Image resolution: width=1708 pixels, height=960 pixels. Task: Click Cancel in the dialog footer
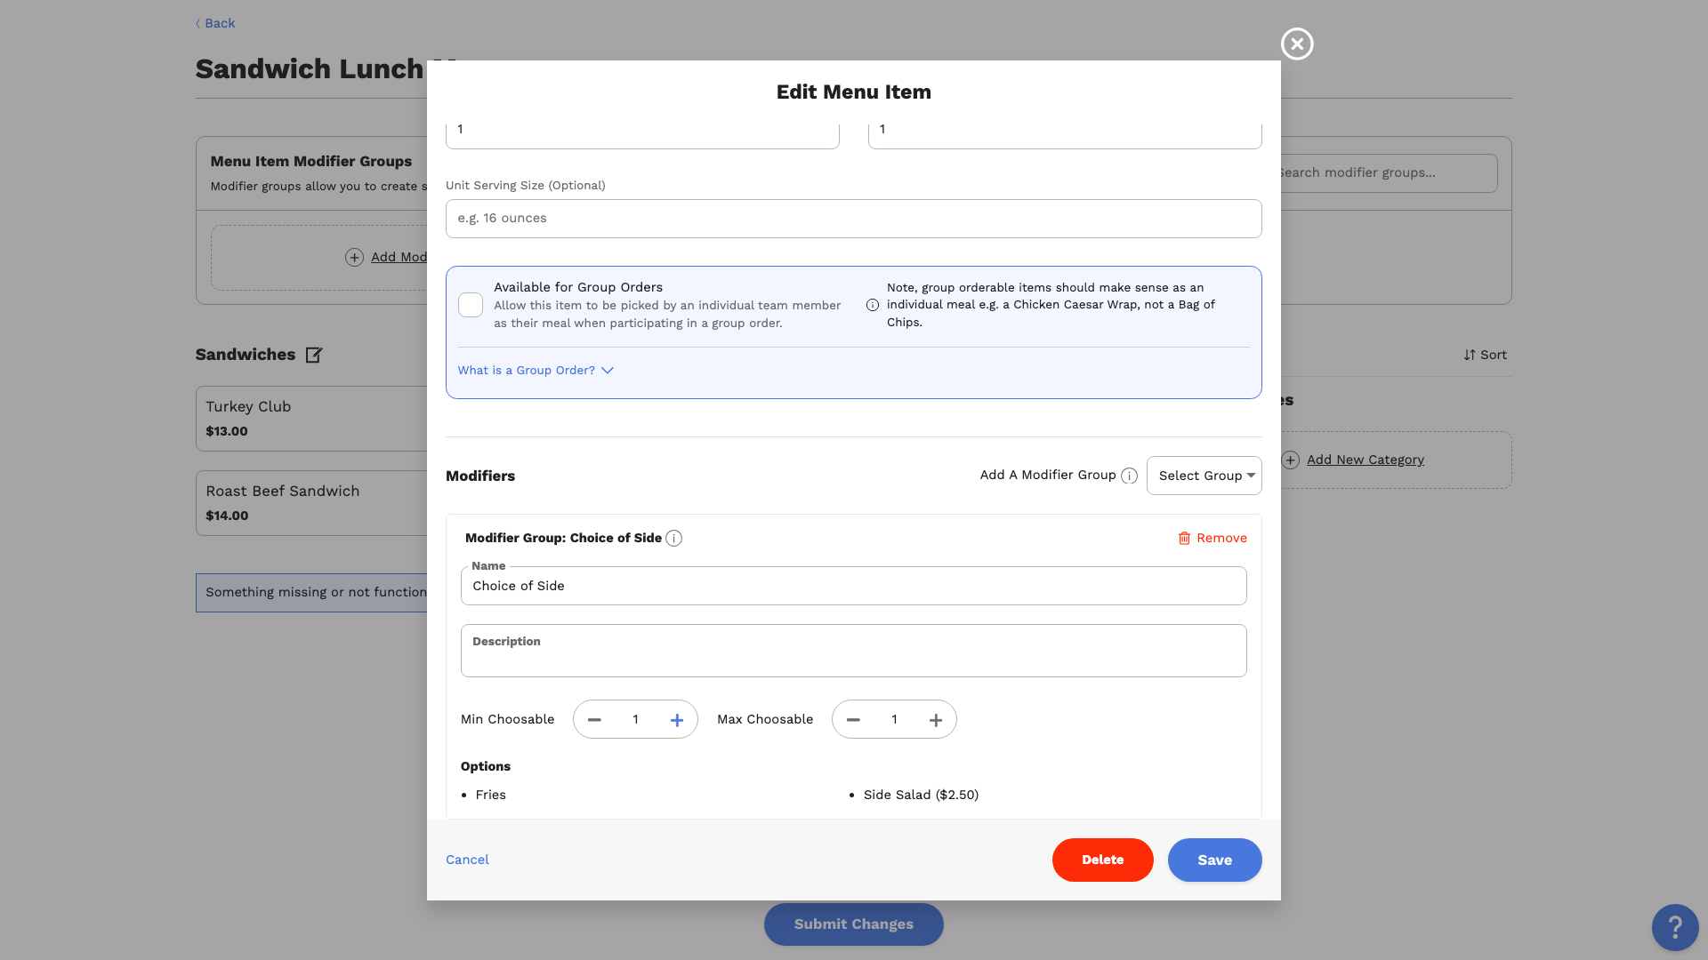coord(467,860)
